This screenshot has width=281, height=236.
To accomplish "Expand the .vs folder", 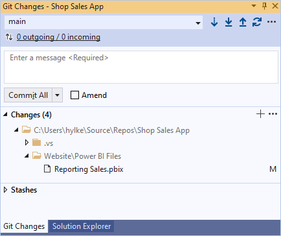I will click(x=27, y=143).
